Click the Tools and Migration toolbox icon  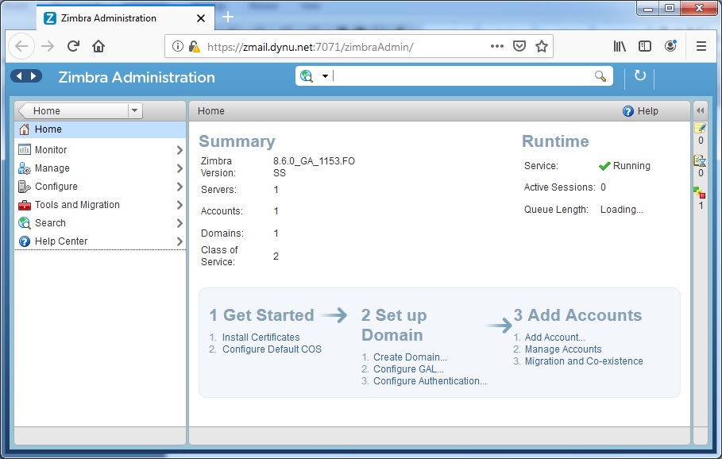click(25, 205)
